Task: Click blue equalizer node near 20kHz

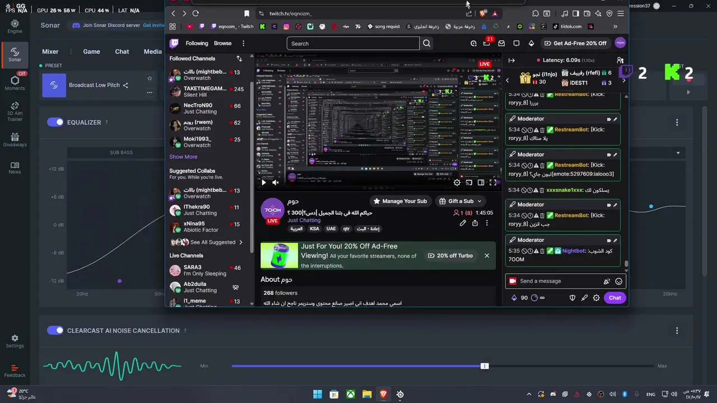Action: 651,207
